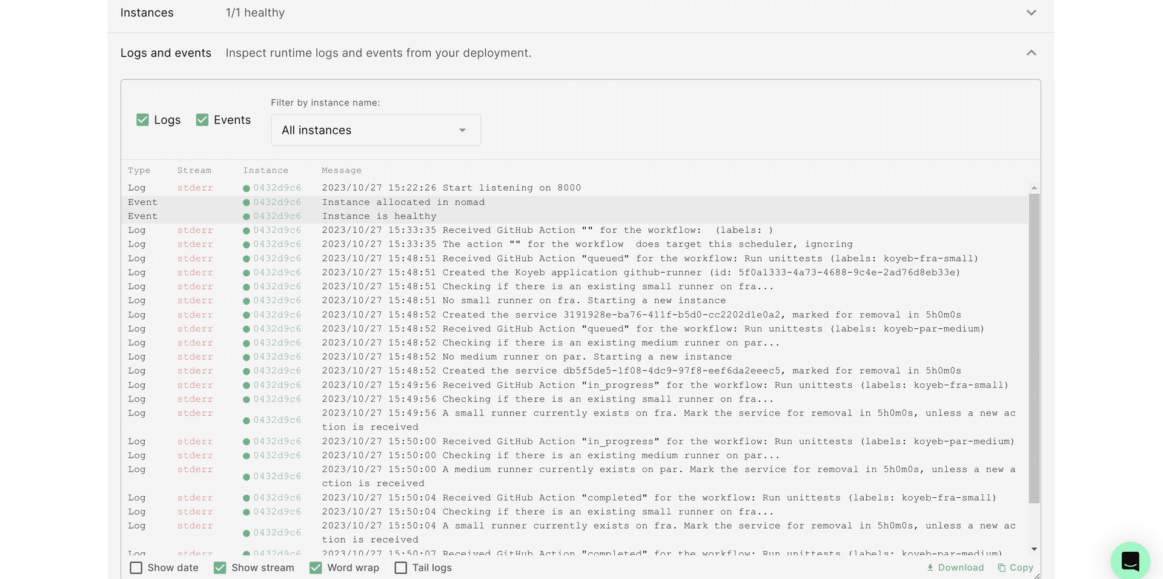The width and height of the screenshot is (1163, 579).
Task: Collapse the Logs and events section
Action: tap(1031, 53)
